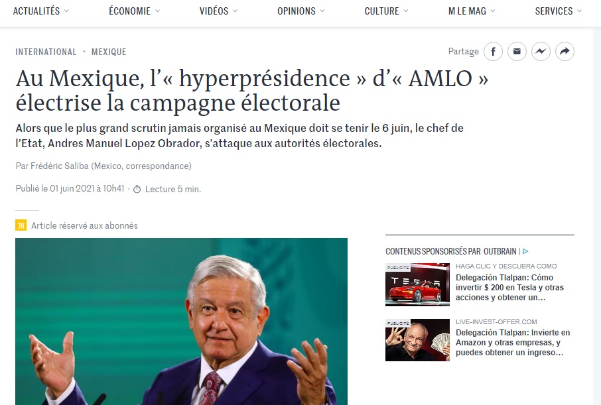Open the Tesla sponsored ad thumbnail
The width and height of the screenshot is (601, 405).
(417, 284)
